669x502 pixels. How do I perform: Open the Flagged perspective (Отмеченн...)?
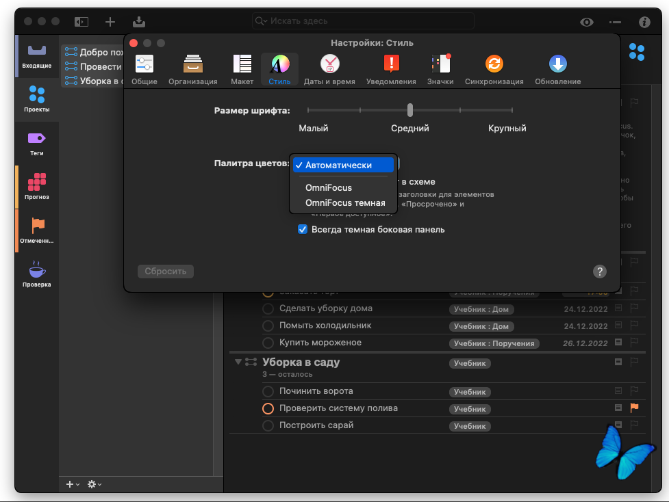37,230
